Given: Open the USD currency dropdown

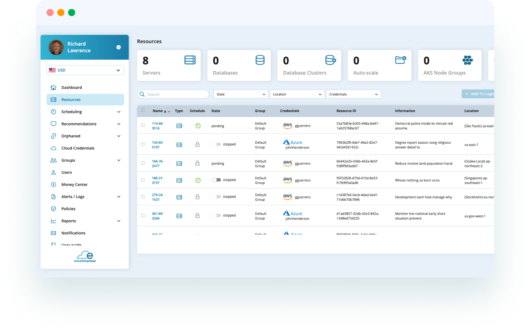Looking at the screenshot, I should [x=85, y=70].
